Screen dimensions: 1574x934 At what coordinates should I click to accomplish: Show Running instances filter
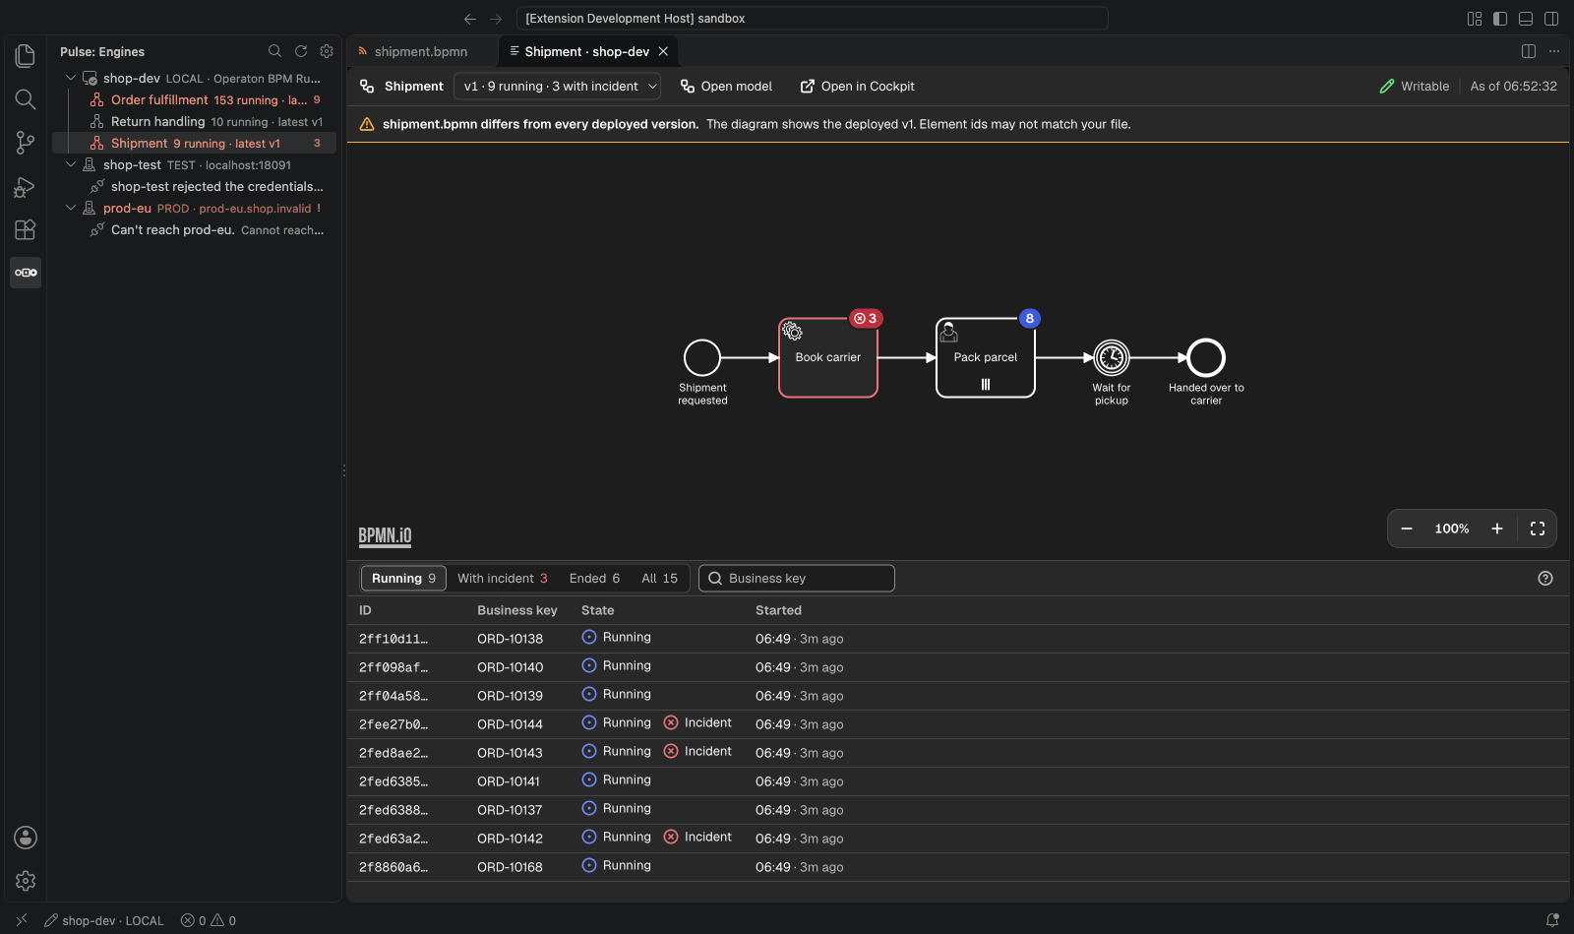tap(403, 579)
